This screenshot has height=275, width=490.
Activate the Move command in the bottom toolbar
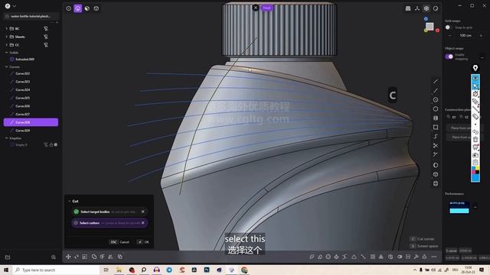pyautogui.click(x=68, y=257)
